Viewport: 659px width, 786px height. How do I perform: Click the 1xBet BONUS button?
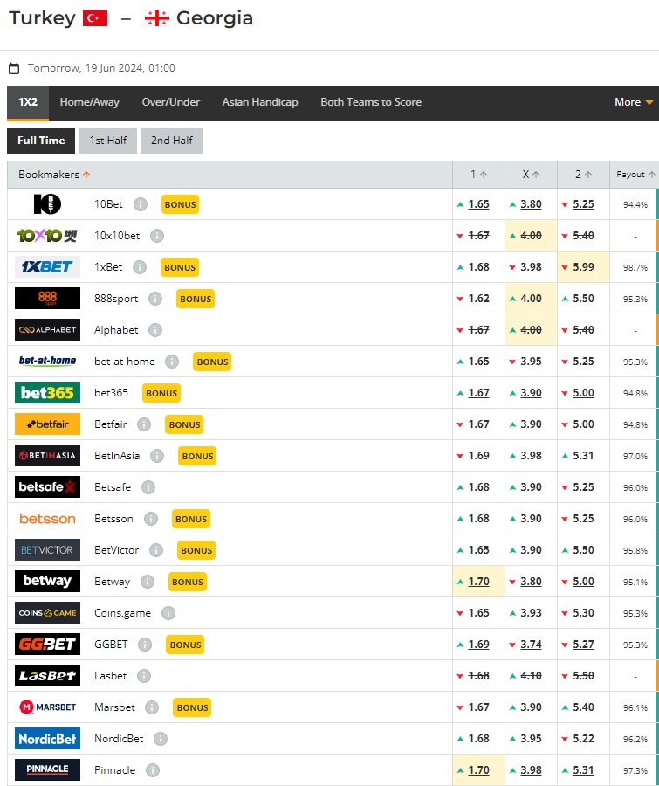(x=180, y=267)
